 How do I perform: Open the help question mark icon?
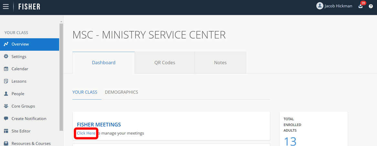pyautogui.click(x=371, y=6)
